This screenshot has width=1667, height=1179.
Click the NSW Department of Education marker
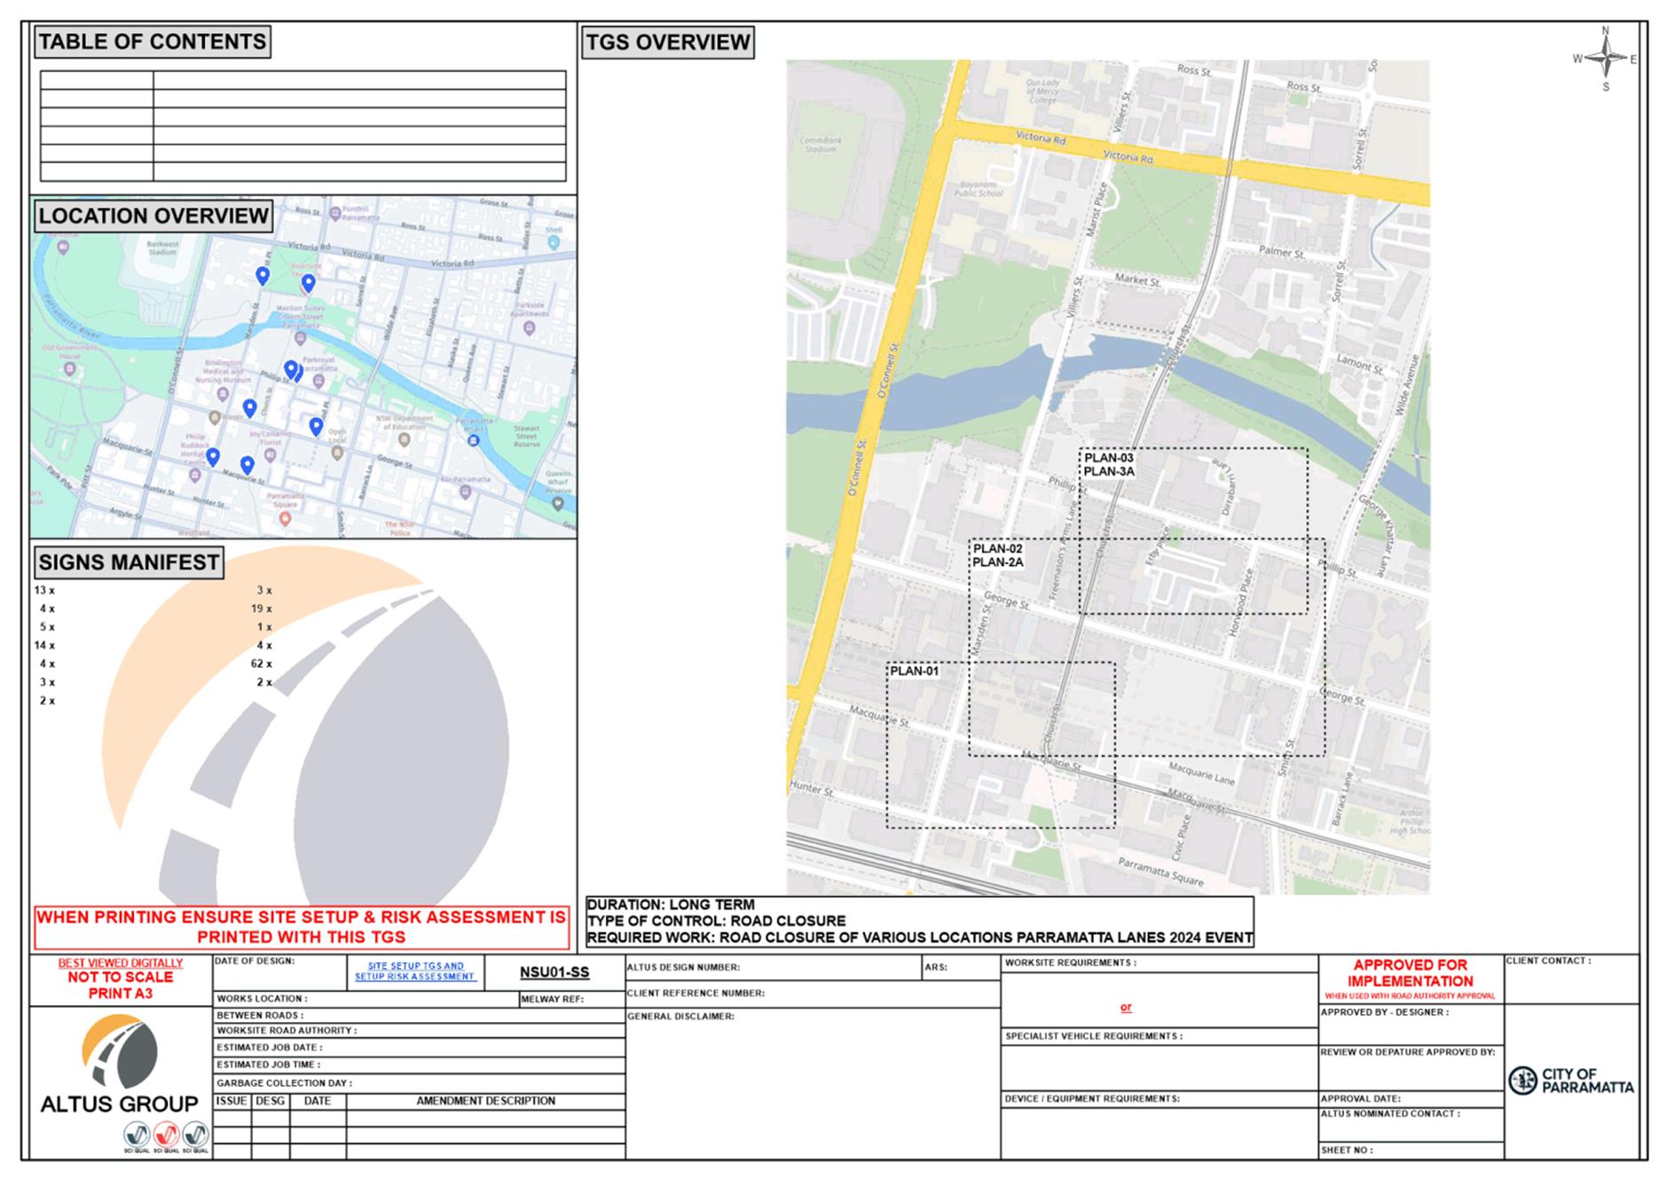[405, 439]
